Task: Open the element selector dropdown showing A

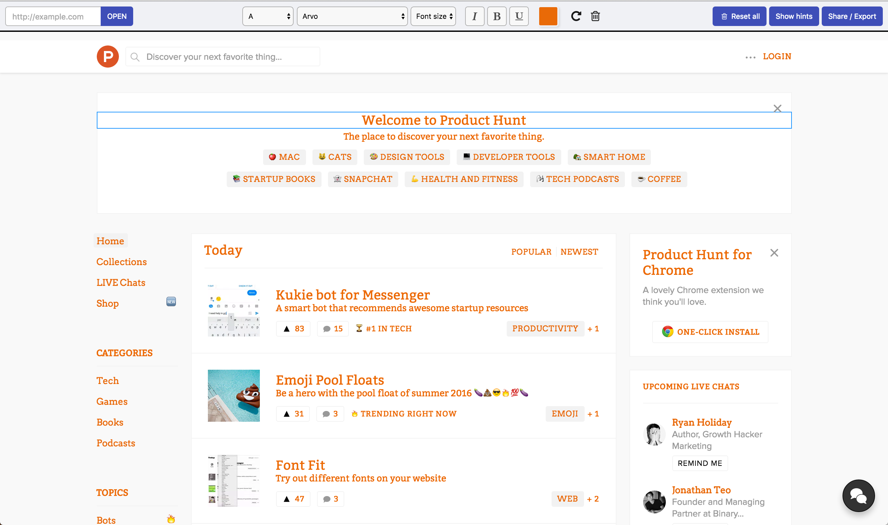Action: point(268,16)
